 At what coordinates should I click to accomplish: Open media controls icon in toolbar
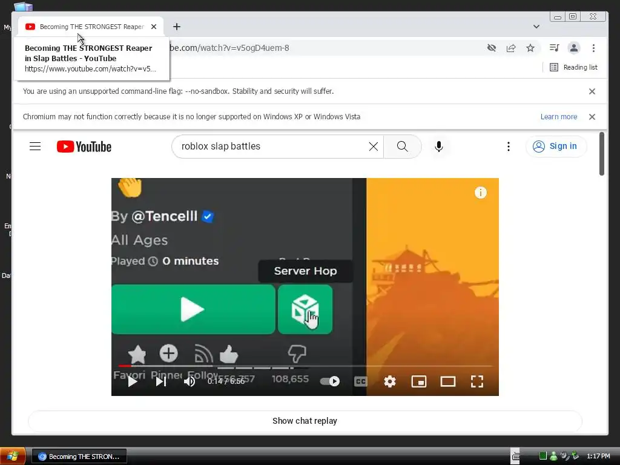coord(554,48)
